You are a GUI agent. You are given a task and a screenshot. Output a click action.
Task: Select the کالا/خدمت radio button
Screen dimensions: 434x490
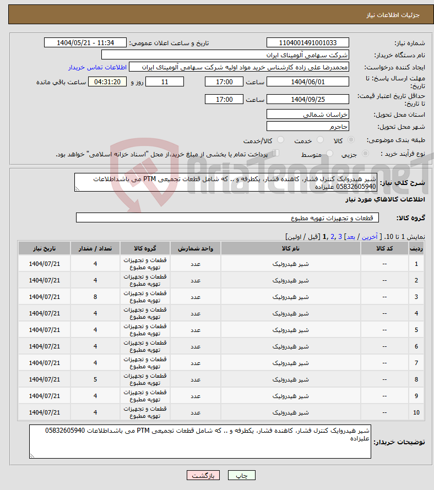[280, 140]
